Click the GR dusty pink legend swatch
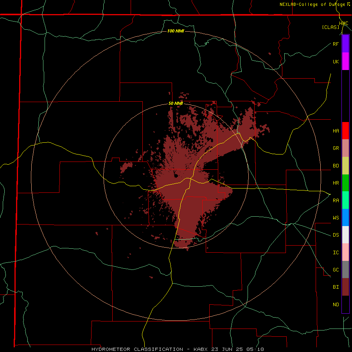This screenshot has height=352, width=352. coord(345,148)
